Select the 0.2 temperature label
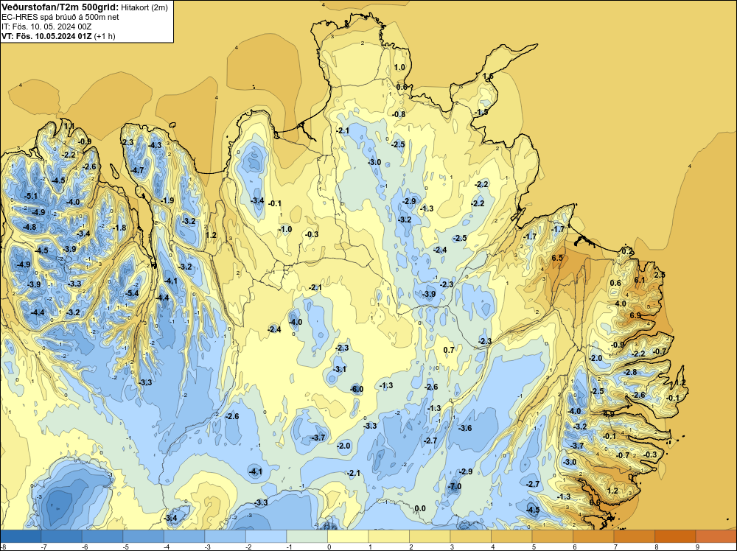 tap(627, 251)
